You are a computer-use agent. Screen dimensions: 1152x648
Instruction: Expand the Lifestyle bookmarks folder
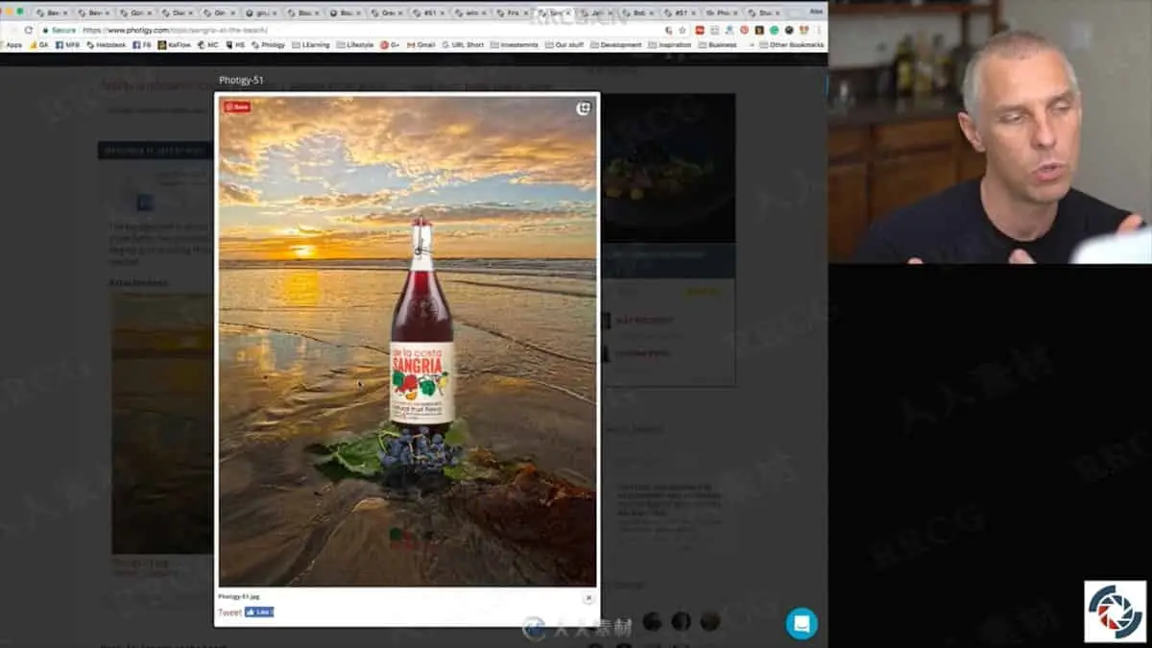click(355, 45)
